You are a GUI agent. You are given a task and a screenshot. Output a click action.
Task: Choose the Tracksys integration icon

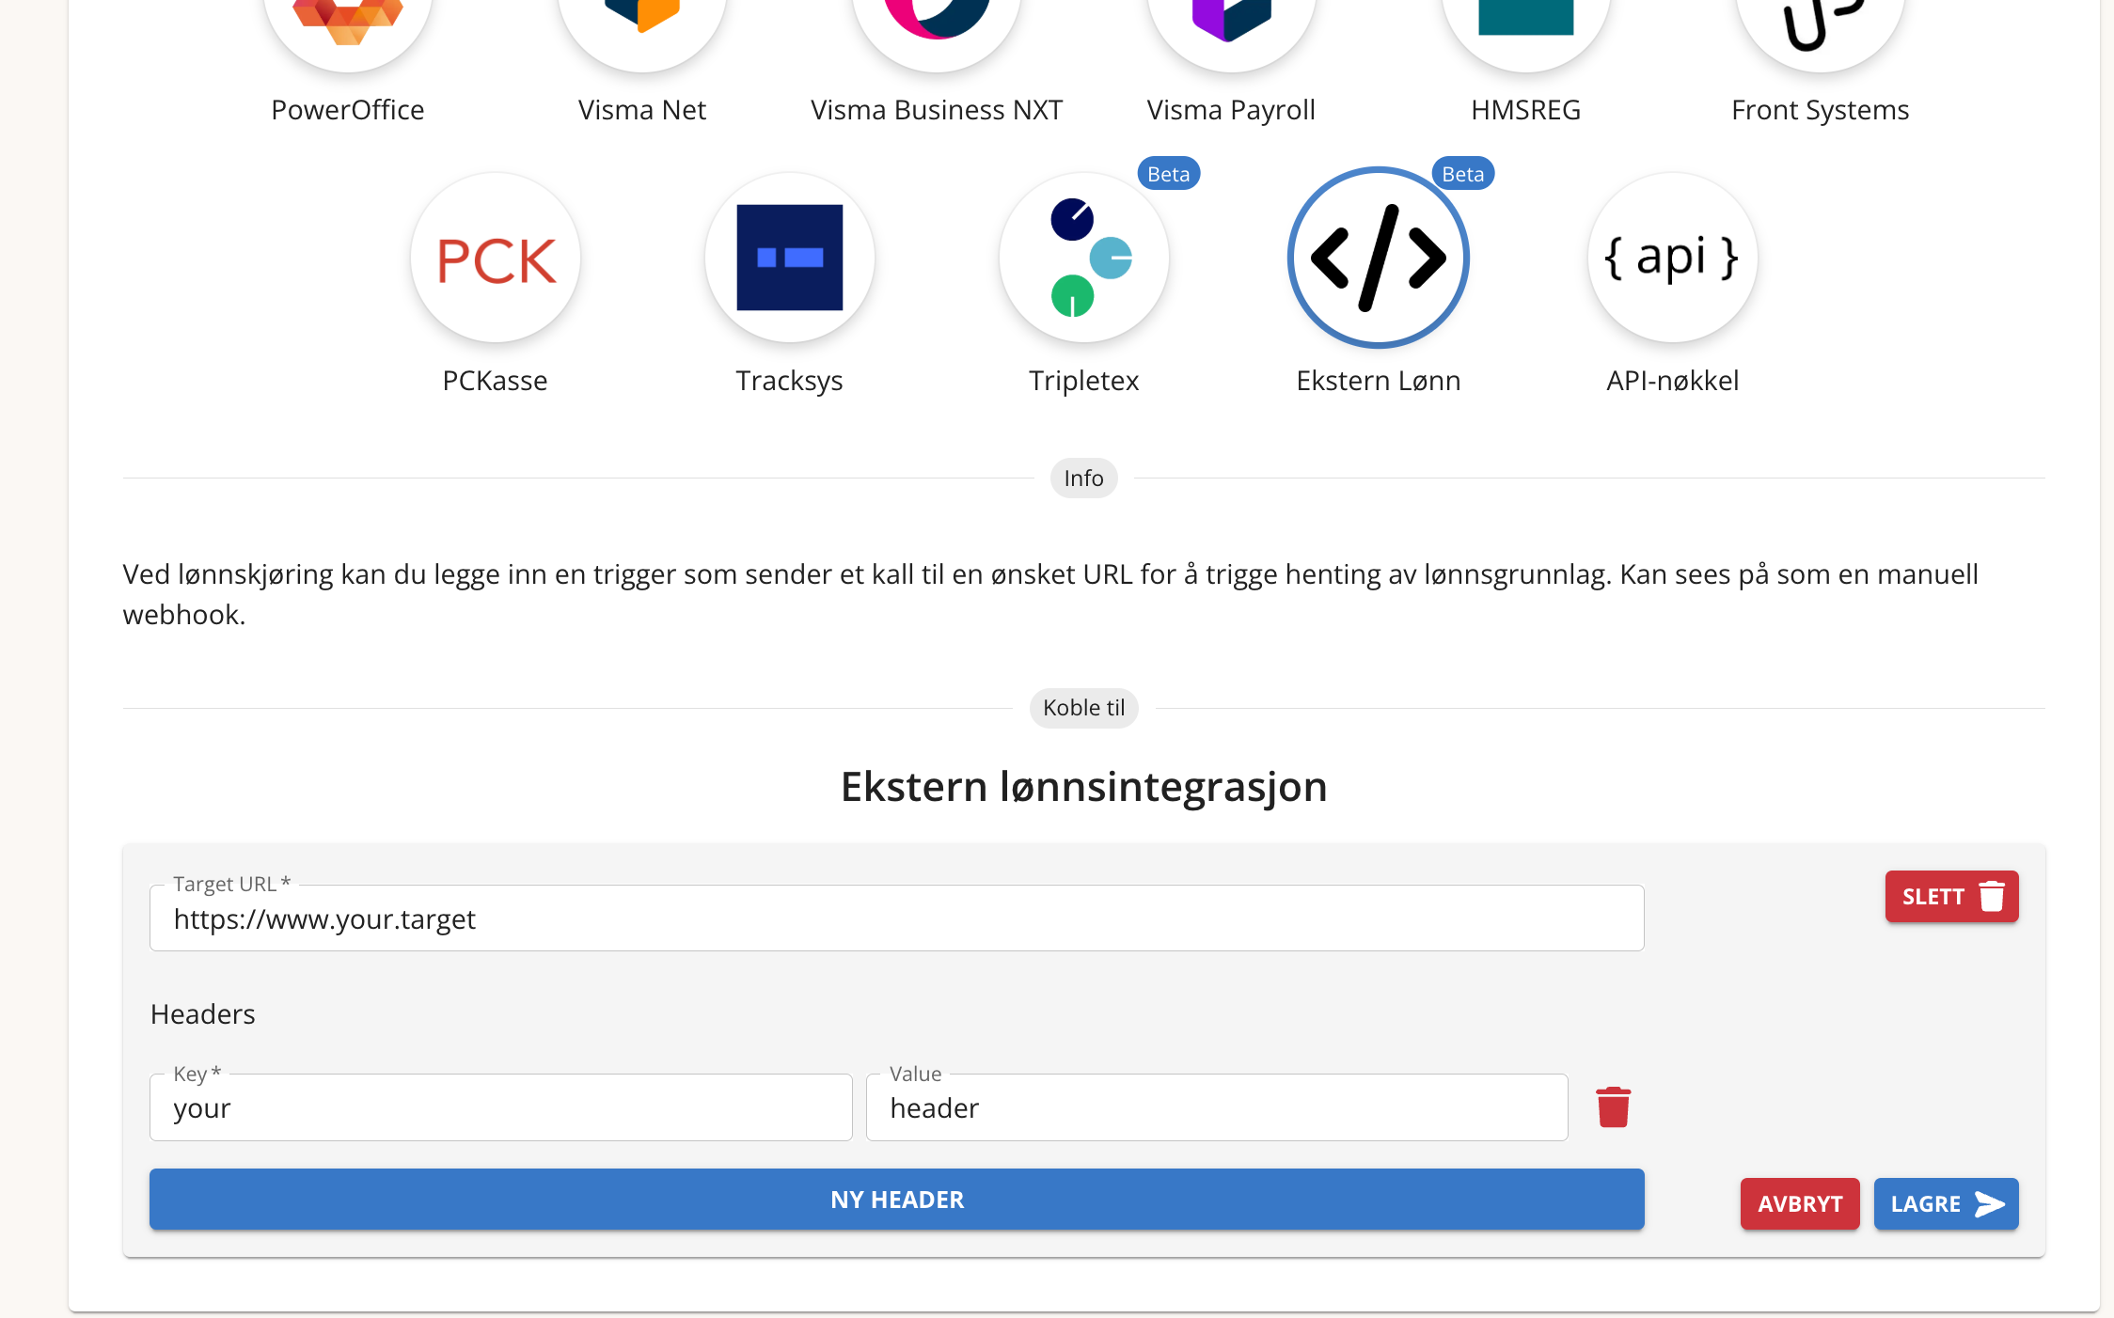coord(790,259)
